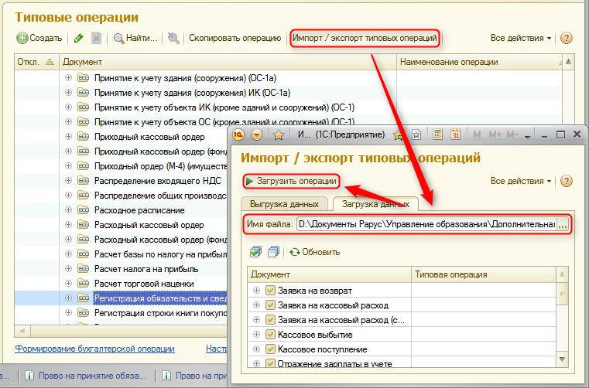Click the bookmark page star icon
This screenshot has width=589, height=388.
coord(416,134)
